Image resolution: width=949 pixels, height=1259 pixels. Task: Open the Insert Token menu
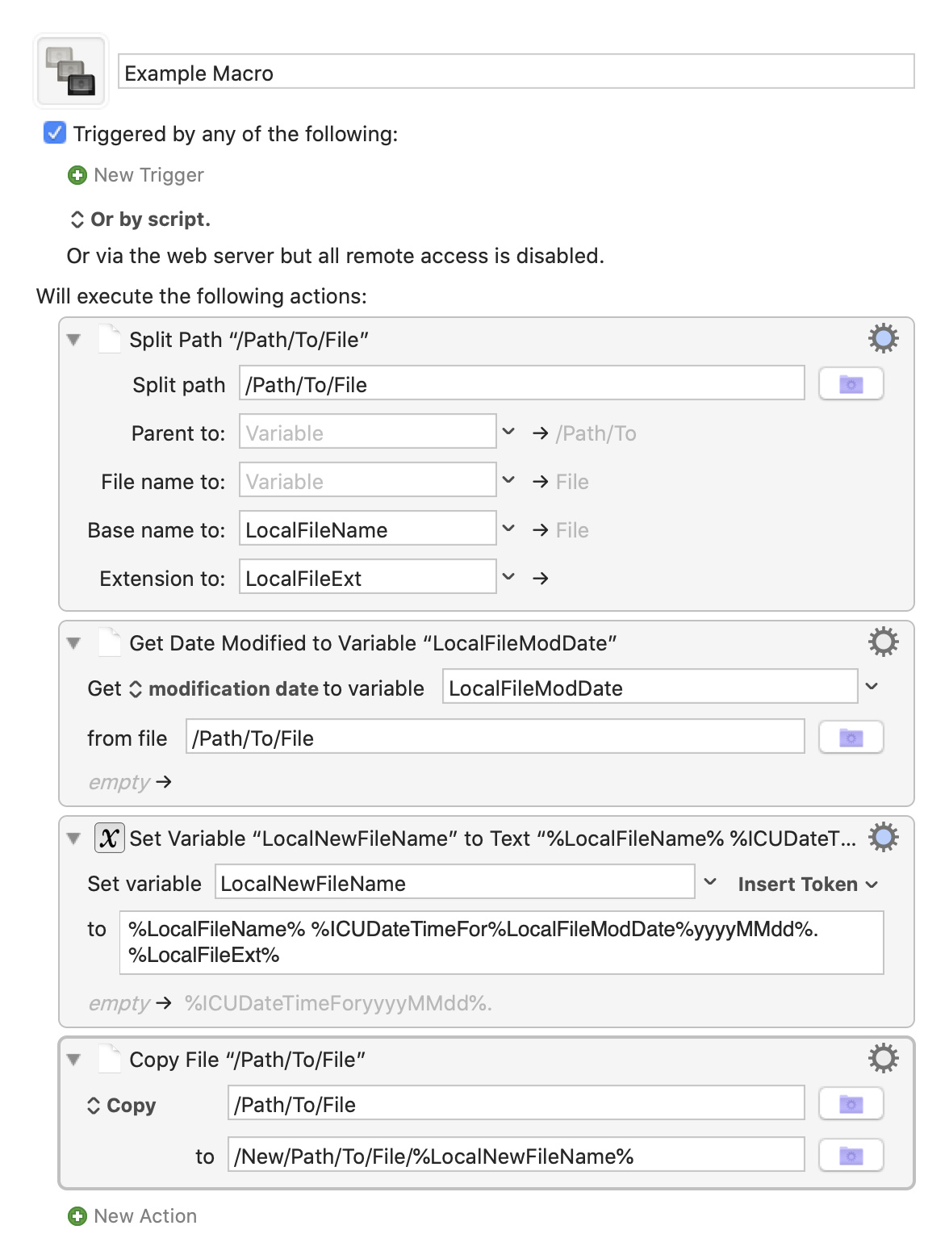pyautogui.click(x=808, y=884)
